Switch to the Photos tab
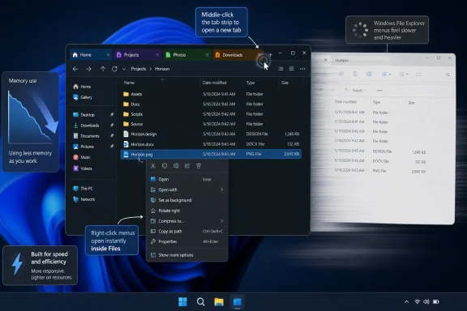The width and height of the screenshot is (467, 311). 187,55
